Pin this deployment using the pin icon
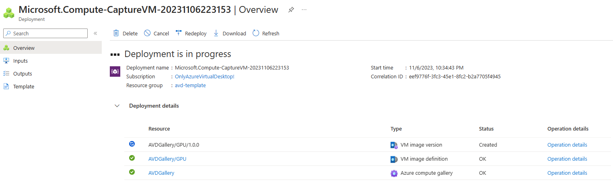This screenshot has width=613, height=190. 291,10
